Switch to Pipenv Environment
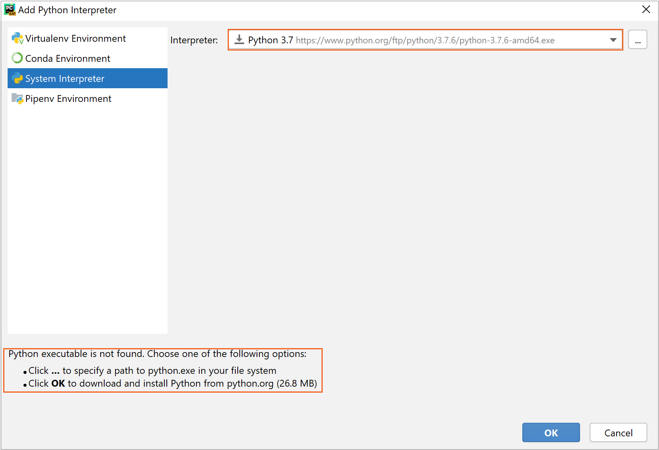Viewport: 659px width, 450px height. click(x=68, y=98)
